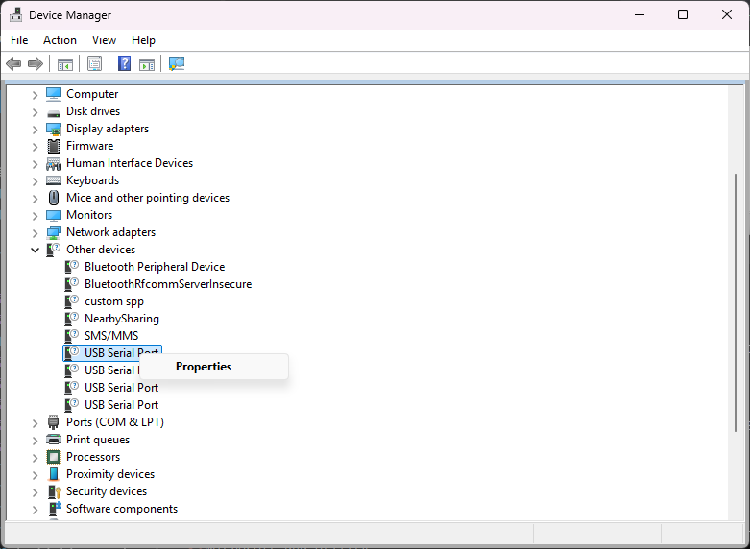Click the Computer category icon
Viewport: 750px width, 549px height.
click(54, 94)
